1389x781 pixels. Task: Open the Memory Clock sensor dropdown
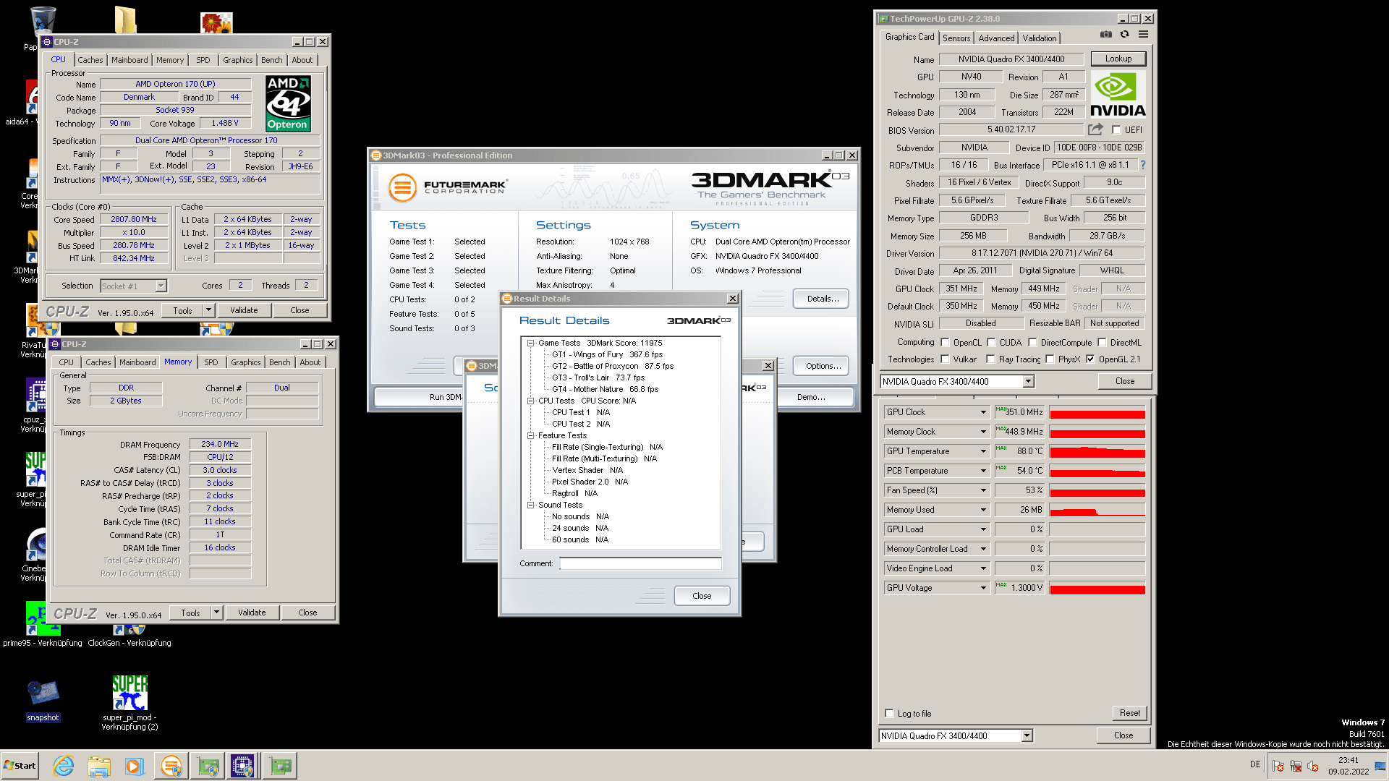983,432
